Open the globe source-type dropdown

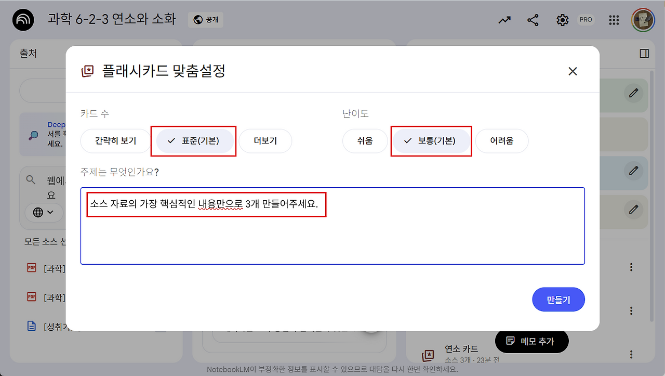(x=44, y=212)
